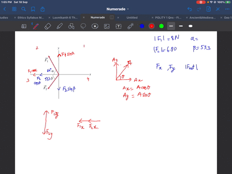The width and height of the screenshot is (232, 174).
Task: Close the Ancient&Medieval tab
Action: 187,17
